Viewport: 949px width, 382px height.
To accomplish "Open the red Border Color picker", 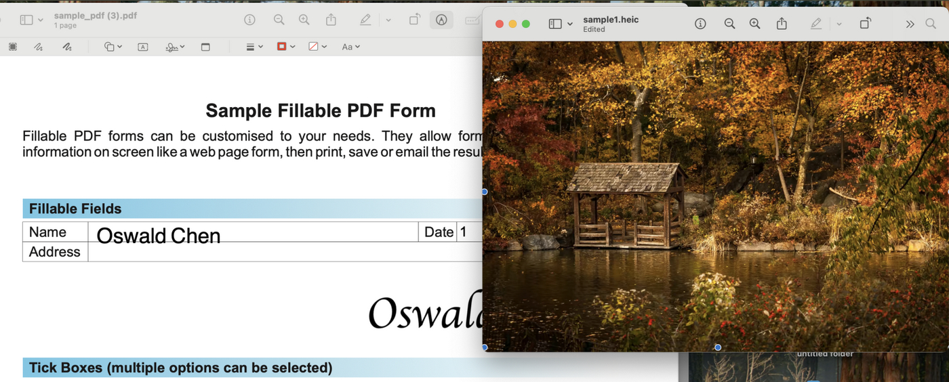I will click(x=286, y=47).
